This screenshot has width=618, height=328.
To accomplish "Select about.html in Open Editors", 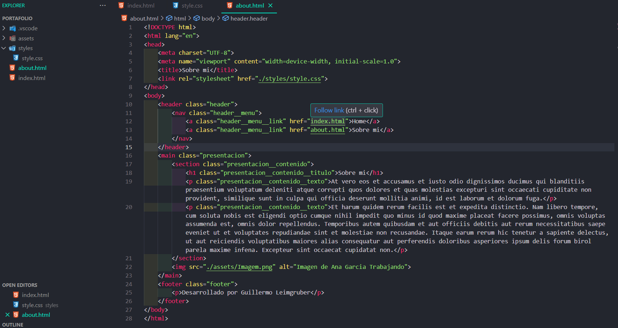I will (36, 315).
